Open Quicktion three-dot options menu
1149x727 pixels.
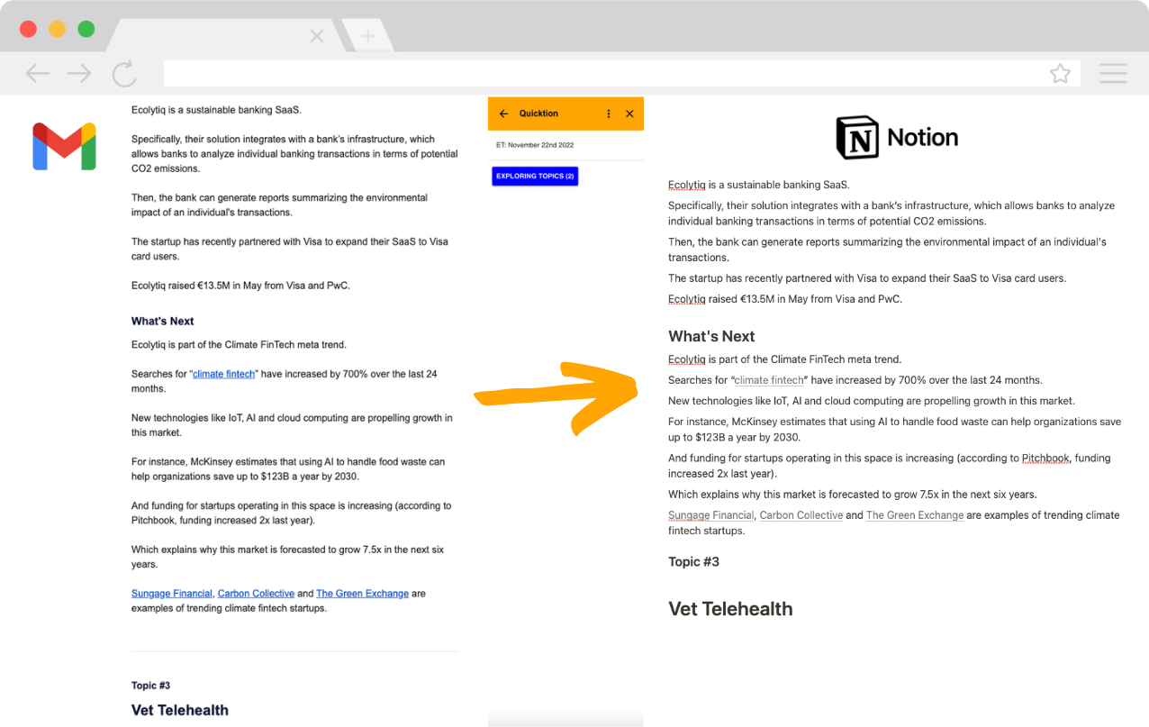[x=609, y=114]
